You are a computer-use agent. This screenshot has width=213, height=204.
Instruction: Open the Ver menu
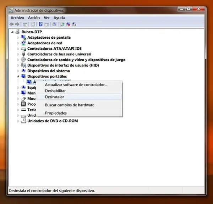tap(47, 18)
